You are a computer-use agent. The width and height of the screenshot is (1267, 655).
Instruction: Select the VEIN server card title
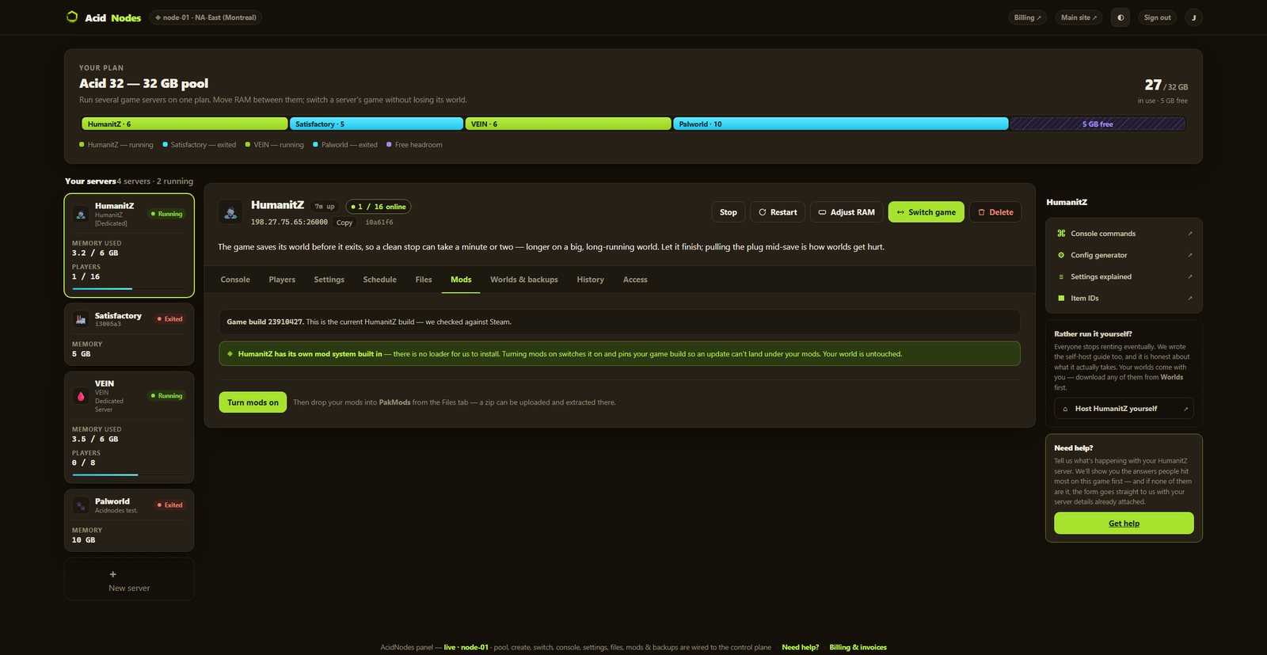point(105,383)
